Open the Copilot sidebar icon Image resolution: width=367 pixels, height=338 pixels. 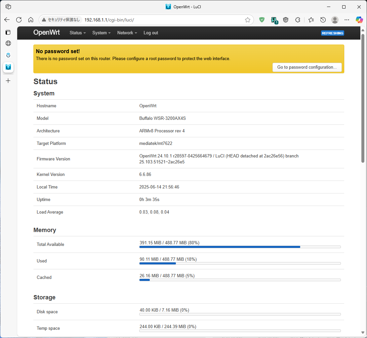[x=359, y=20]
